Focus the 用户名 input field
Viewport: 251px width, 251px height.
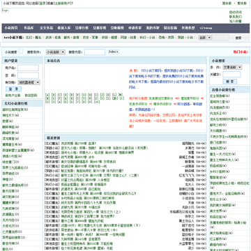(28, 68)
